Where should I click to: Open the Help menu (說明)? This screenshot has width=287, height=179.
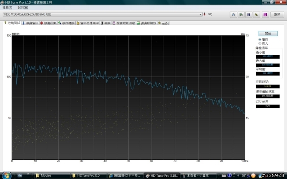(x=23, y=8)
